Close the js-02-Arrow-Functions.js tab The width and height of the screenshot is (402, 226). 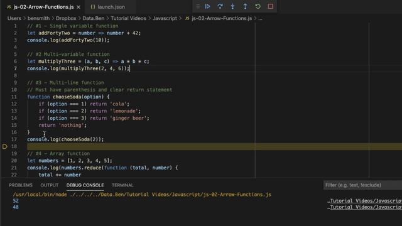click(79, 7)
